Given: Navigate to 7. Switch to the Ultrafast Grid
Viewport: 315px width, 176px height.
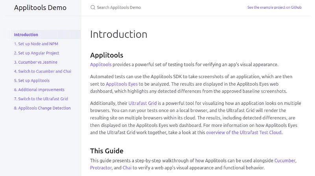Looking at the screenshot, I should tap(41, 99).
